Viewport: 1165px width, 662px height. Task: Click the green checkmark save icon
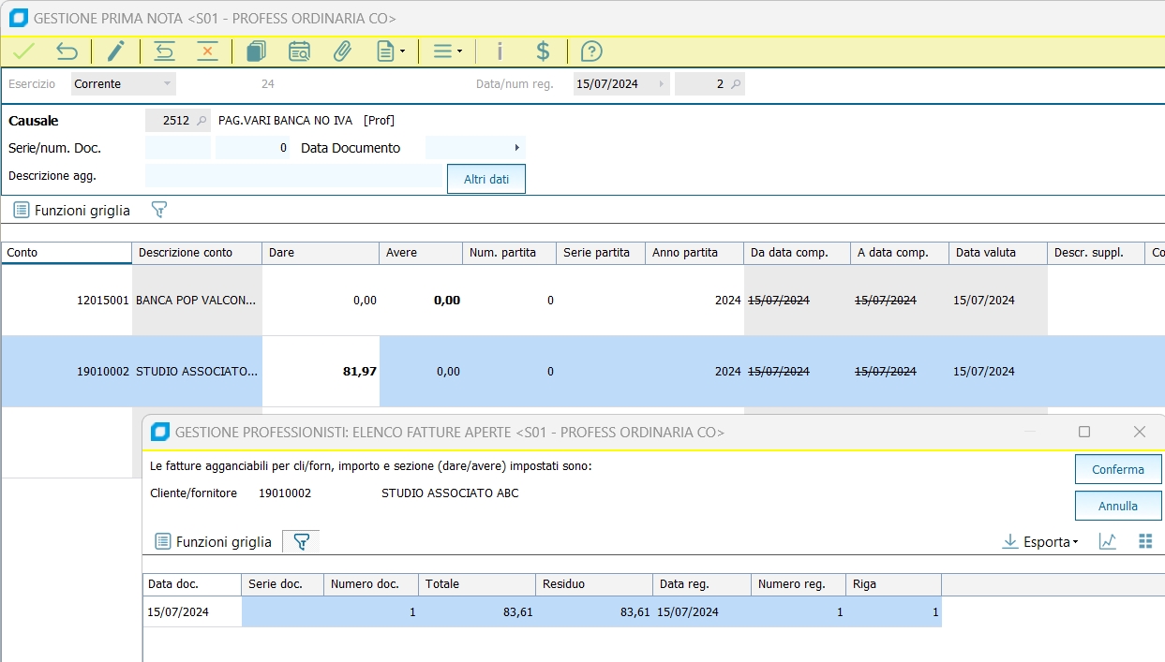click(x=23, y=51)
